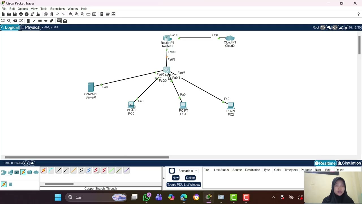The width and height of the screenshot is (362, 204).
Task: Click the power cycle devices button
Action: tap(26, 163)
